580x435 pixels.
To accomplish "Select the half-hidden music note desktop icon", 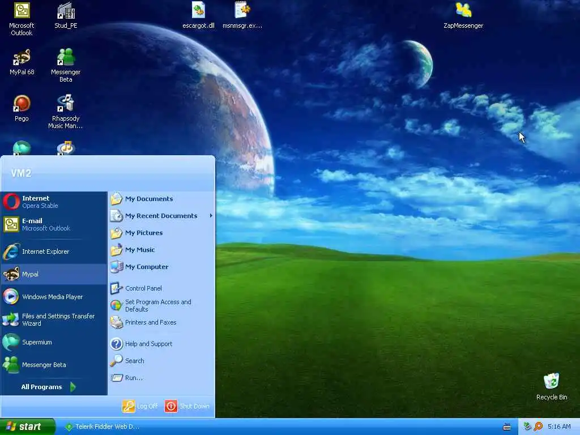I will pos(66,148).
